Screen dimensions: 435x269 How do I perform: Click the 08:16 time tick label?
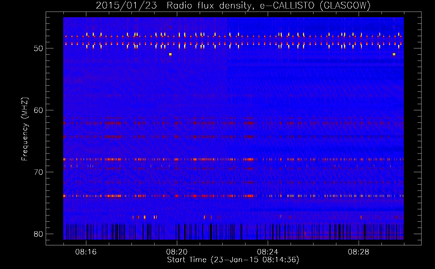(86, 252)
